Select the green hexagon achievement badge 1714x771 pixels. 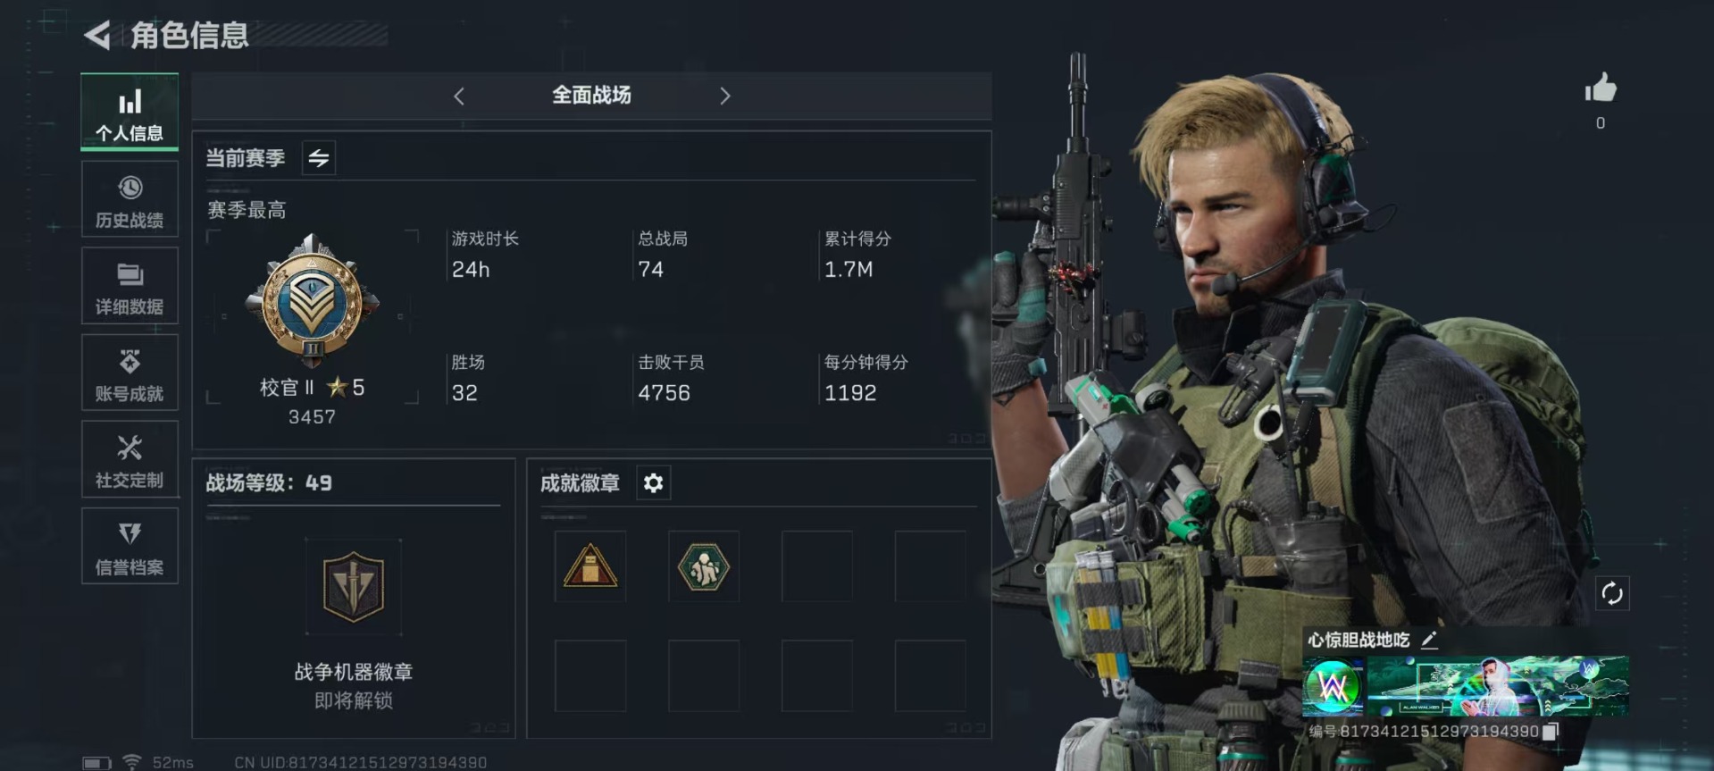(x=704, y=566)
